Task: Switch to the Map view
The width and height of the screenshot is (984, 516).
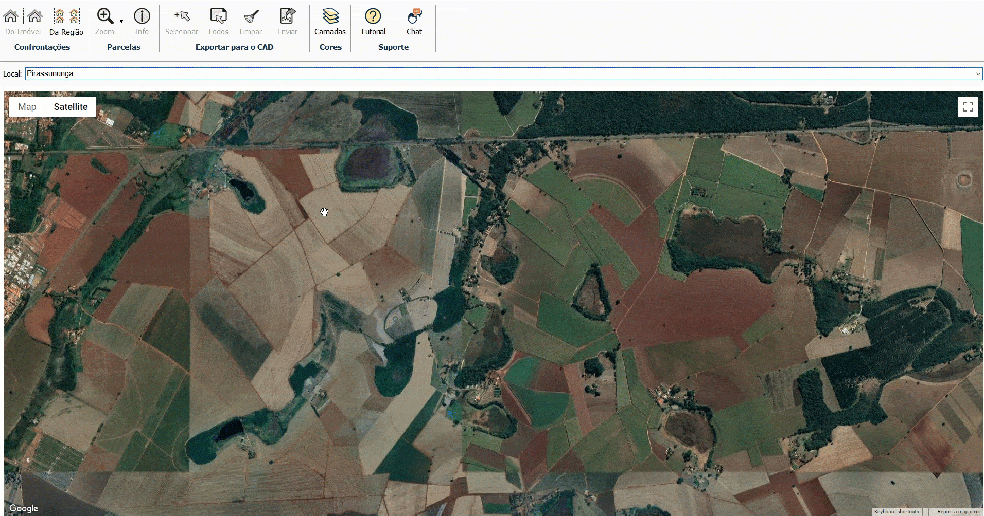Action: point(27,107)
